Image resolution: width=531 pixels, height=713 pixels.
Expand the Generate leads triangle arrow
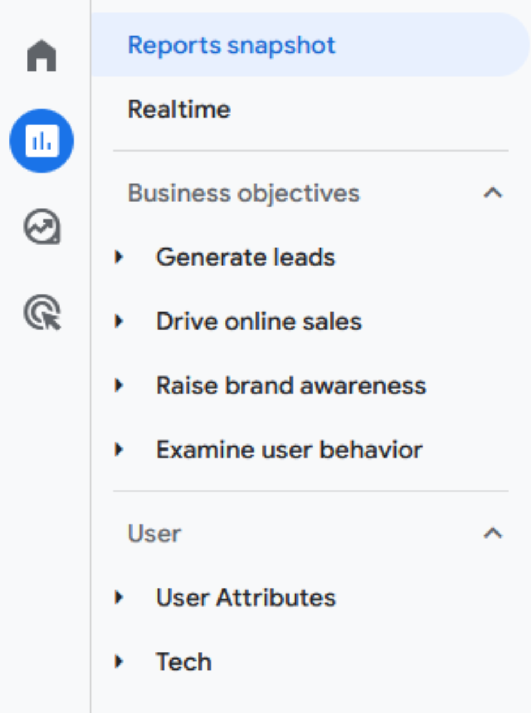pos(119,257)
